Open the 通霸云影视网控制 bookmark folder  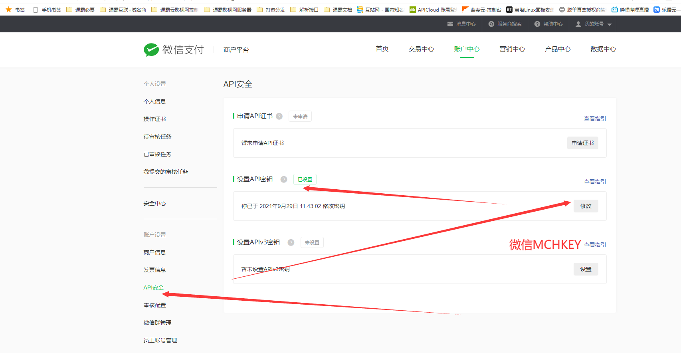[174, 10]
